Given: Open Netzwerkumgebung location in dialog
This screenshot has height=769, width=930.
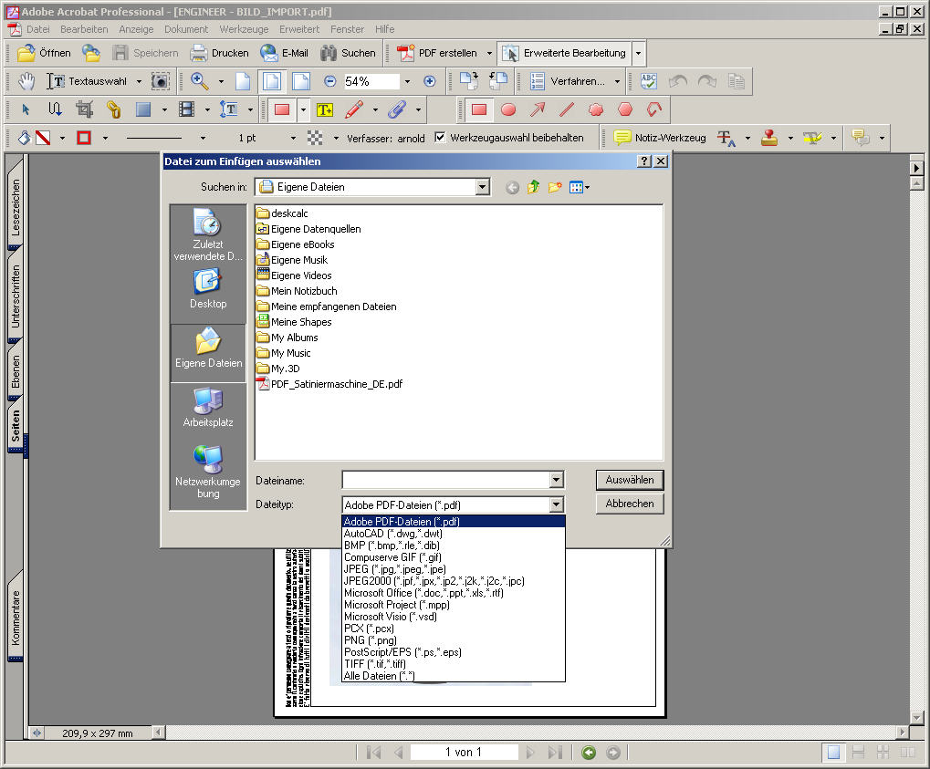Looking at the screenshot, I should pyautogui.click(x=208, y=473).
